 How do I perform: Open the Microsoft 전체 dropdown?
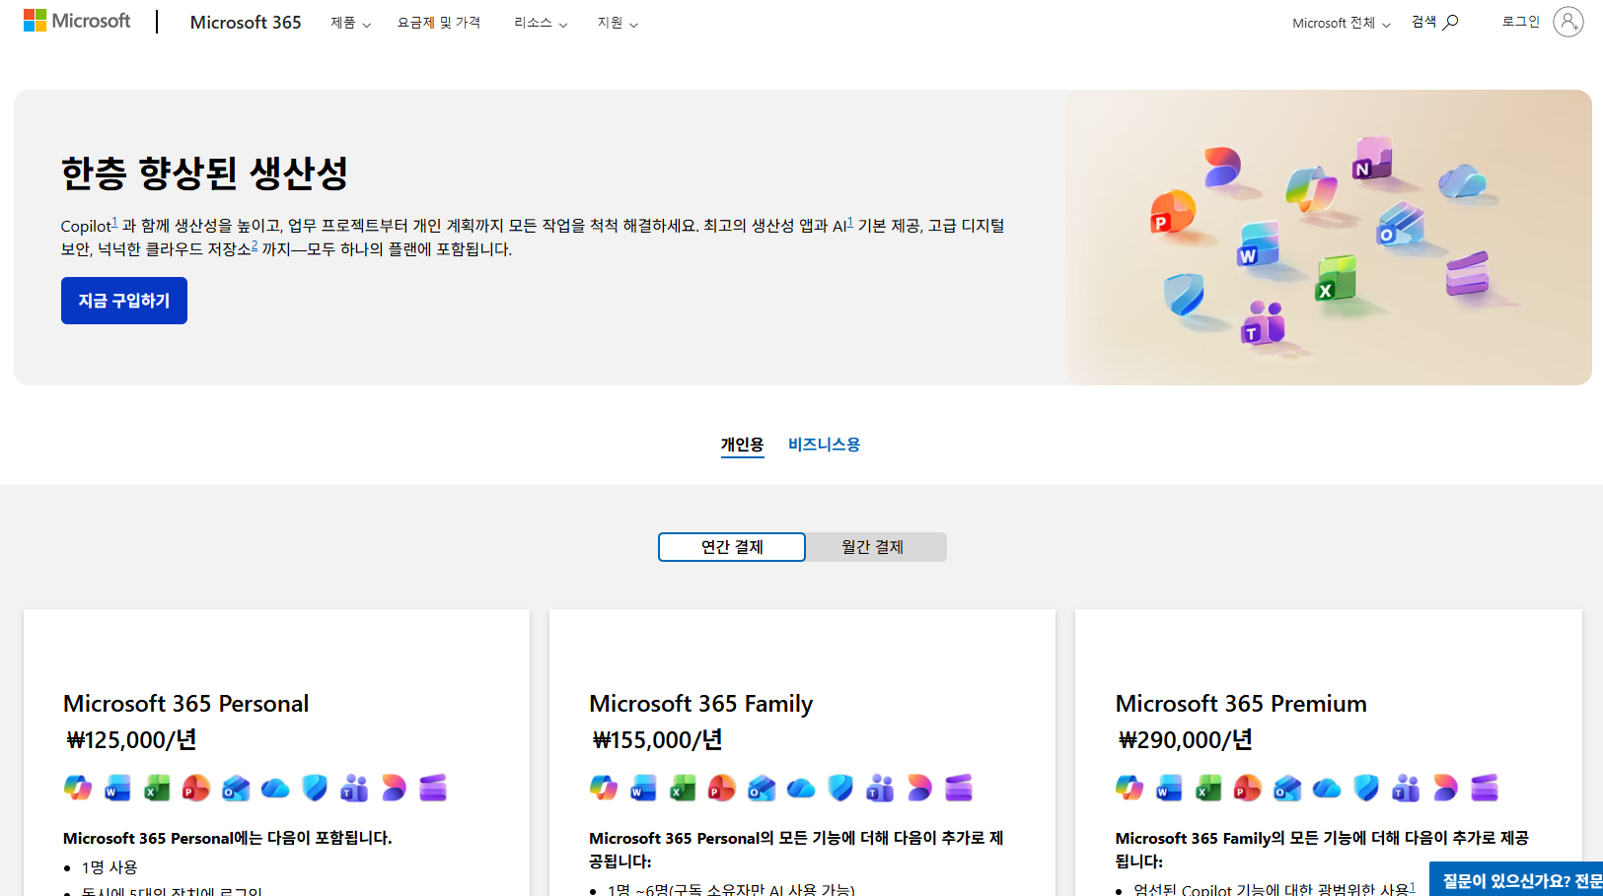tap(1342, 23)
